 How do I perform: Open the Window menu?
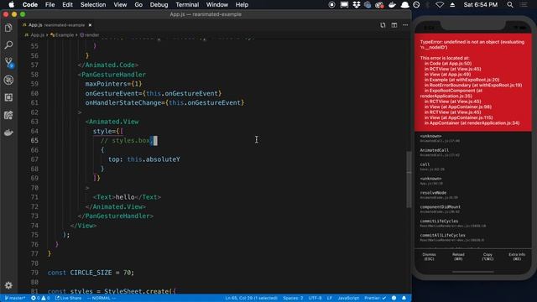coord(216,5)
